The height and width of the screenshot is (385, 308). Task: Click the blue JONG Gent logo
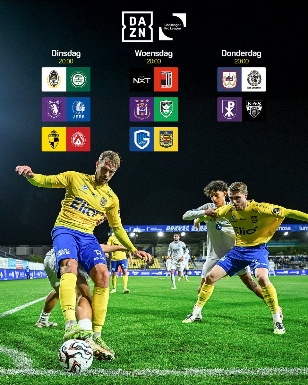click(x=78, y=109)
